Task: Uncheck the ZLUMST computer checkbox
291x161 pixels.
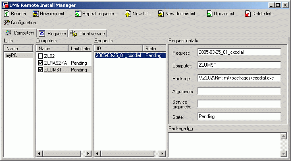Action: [40, 70]
